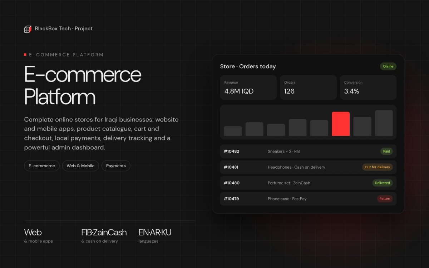Click the 'languages' caption

click(x=148, y=241)
